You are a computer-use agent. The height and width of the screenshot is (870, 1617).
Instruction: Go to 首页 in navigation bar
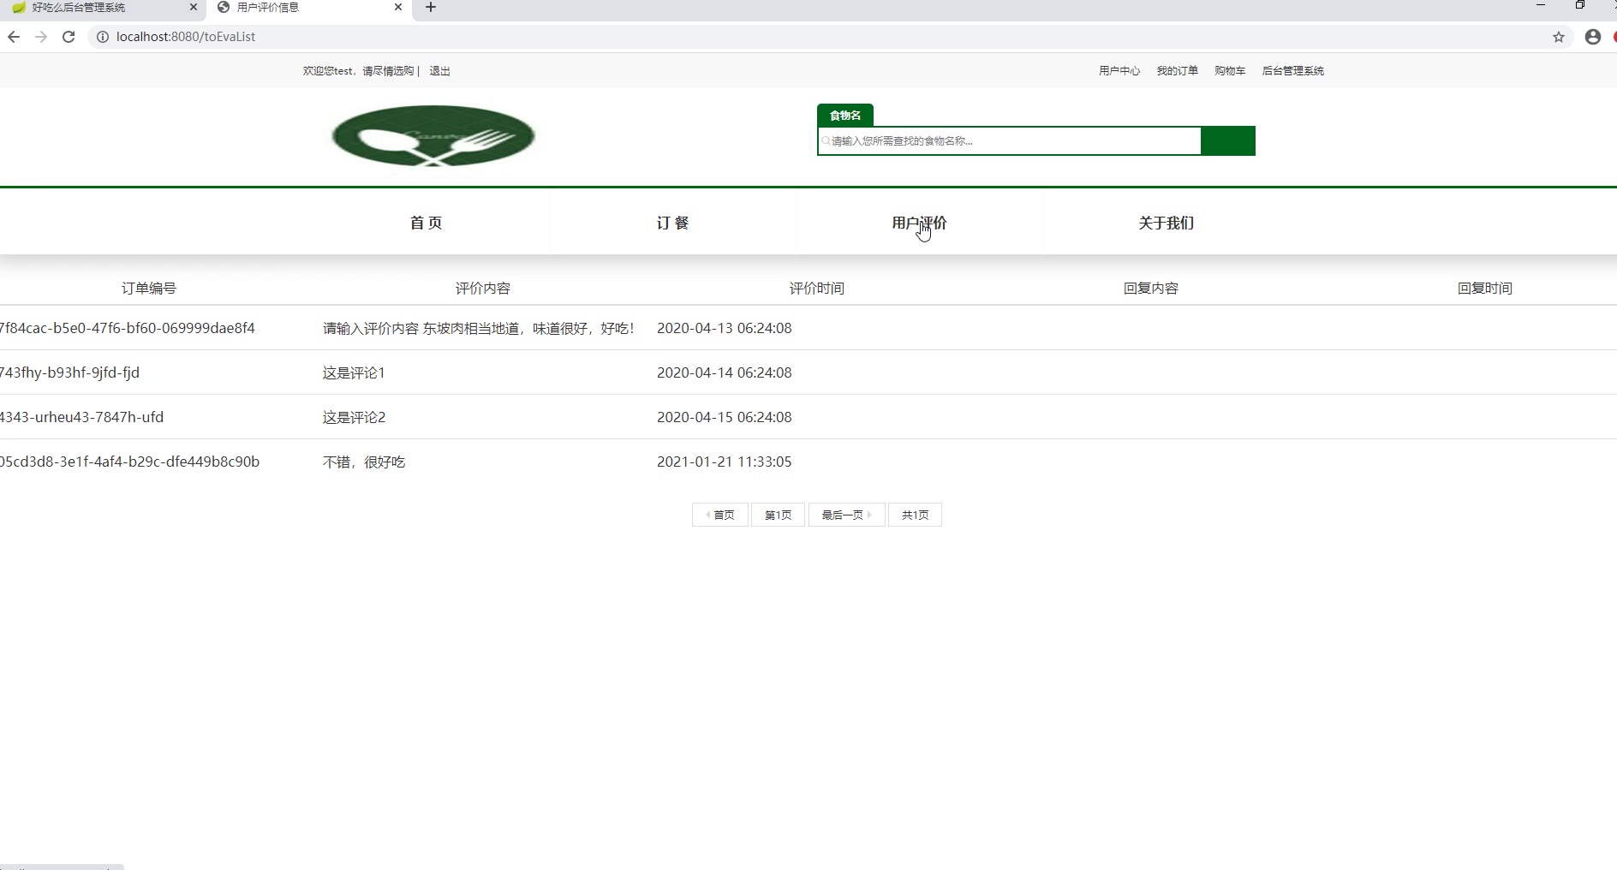(426, 223)
